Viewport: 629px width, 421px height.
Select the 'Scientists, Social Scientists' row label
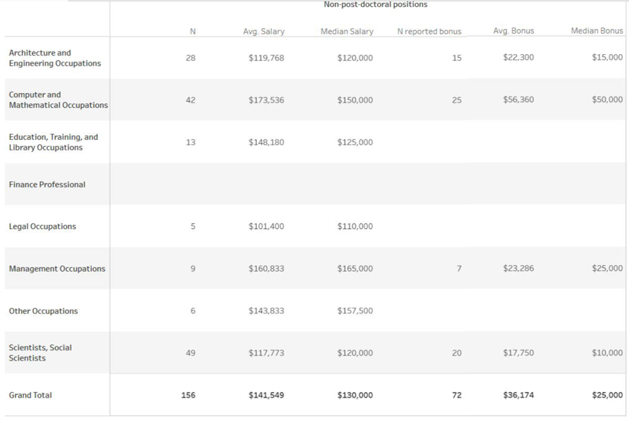tap(40, 353)
